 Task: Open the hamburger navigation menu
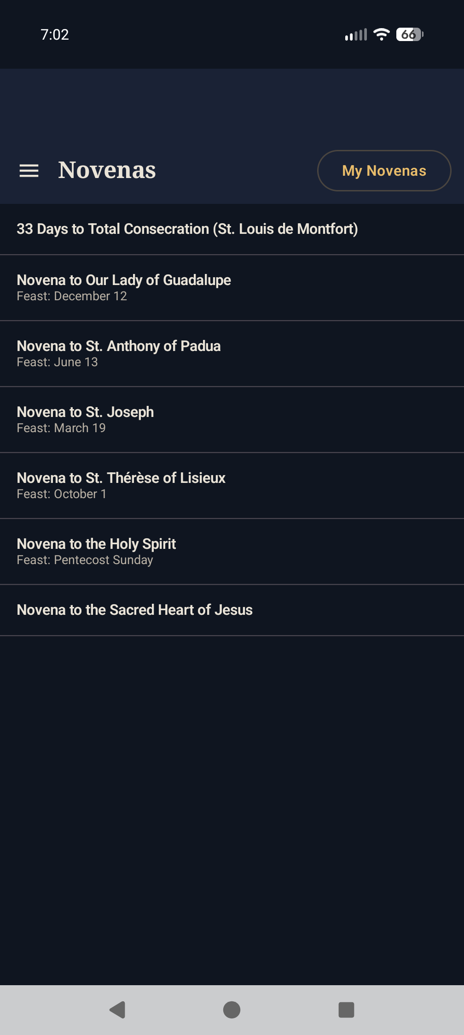coord(29,171)
